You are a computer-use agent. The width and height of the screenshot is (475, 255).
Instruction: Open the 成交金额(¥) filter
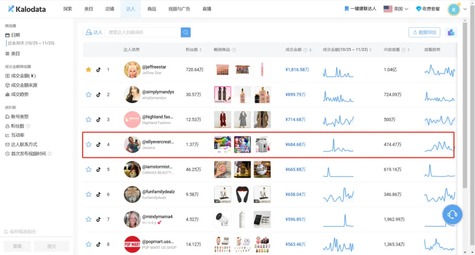(x=20, y=76)
